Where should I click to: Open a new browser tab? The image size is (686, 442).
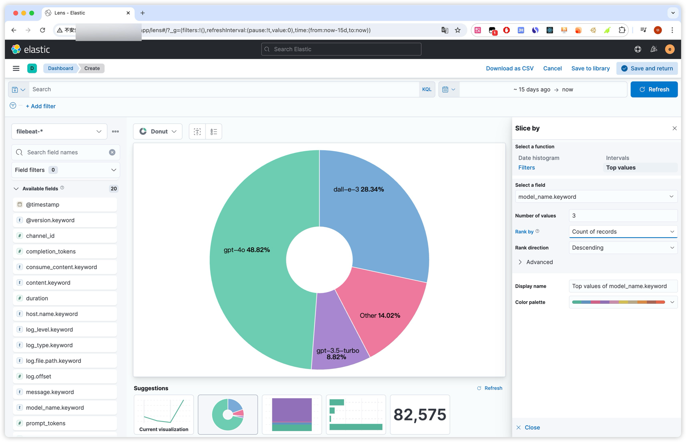click(x=143, y=13)
